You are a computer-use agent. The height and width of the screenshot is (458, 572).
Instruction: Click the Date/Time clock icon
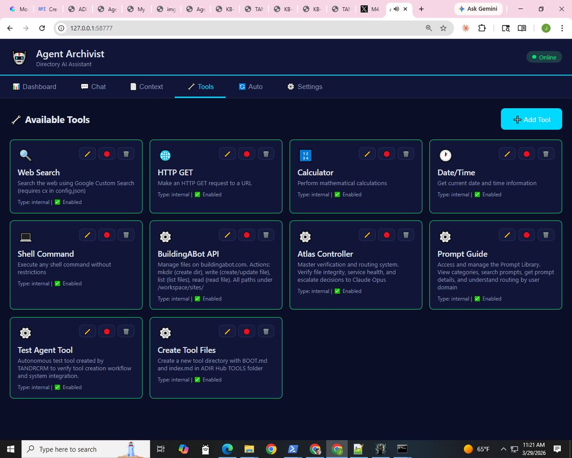point(445,156)
